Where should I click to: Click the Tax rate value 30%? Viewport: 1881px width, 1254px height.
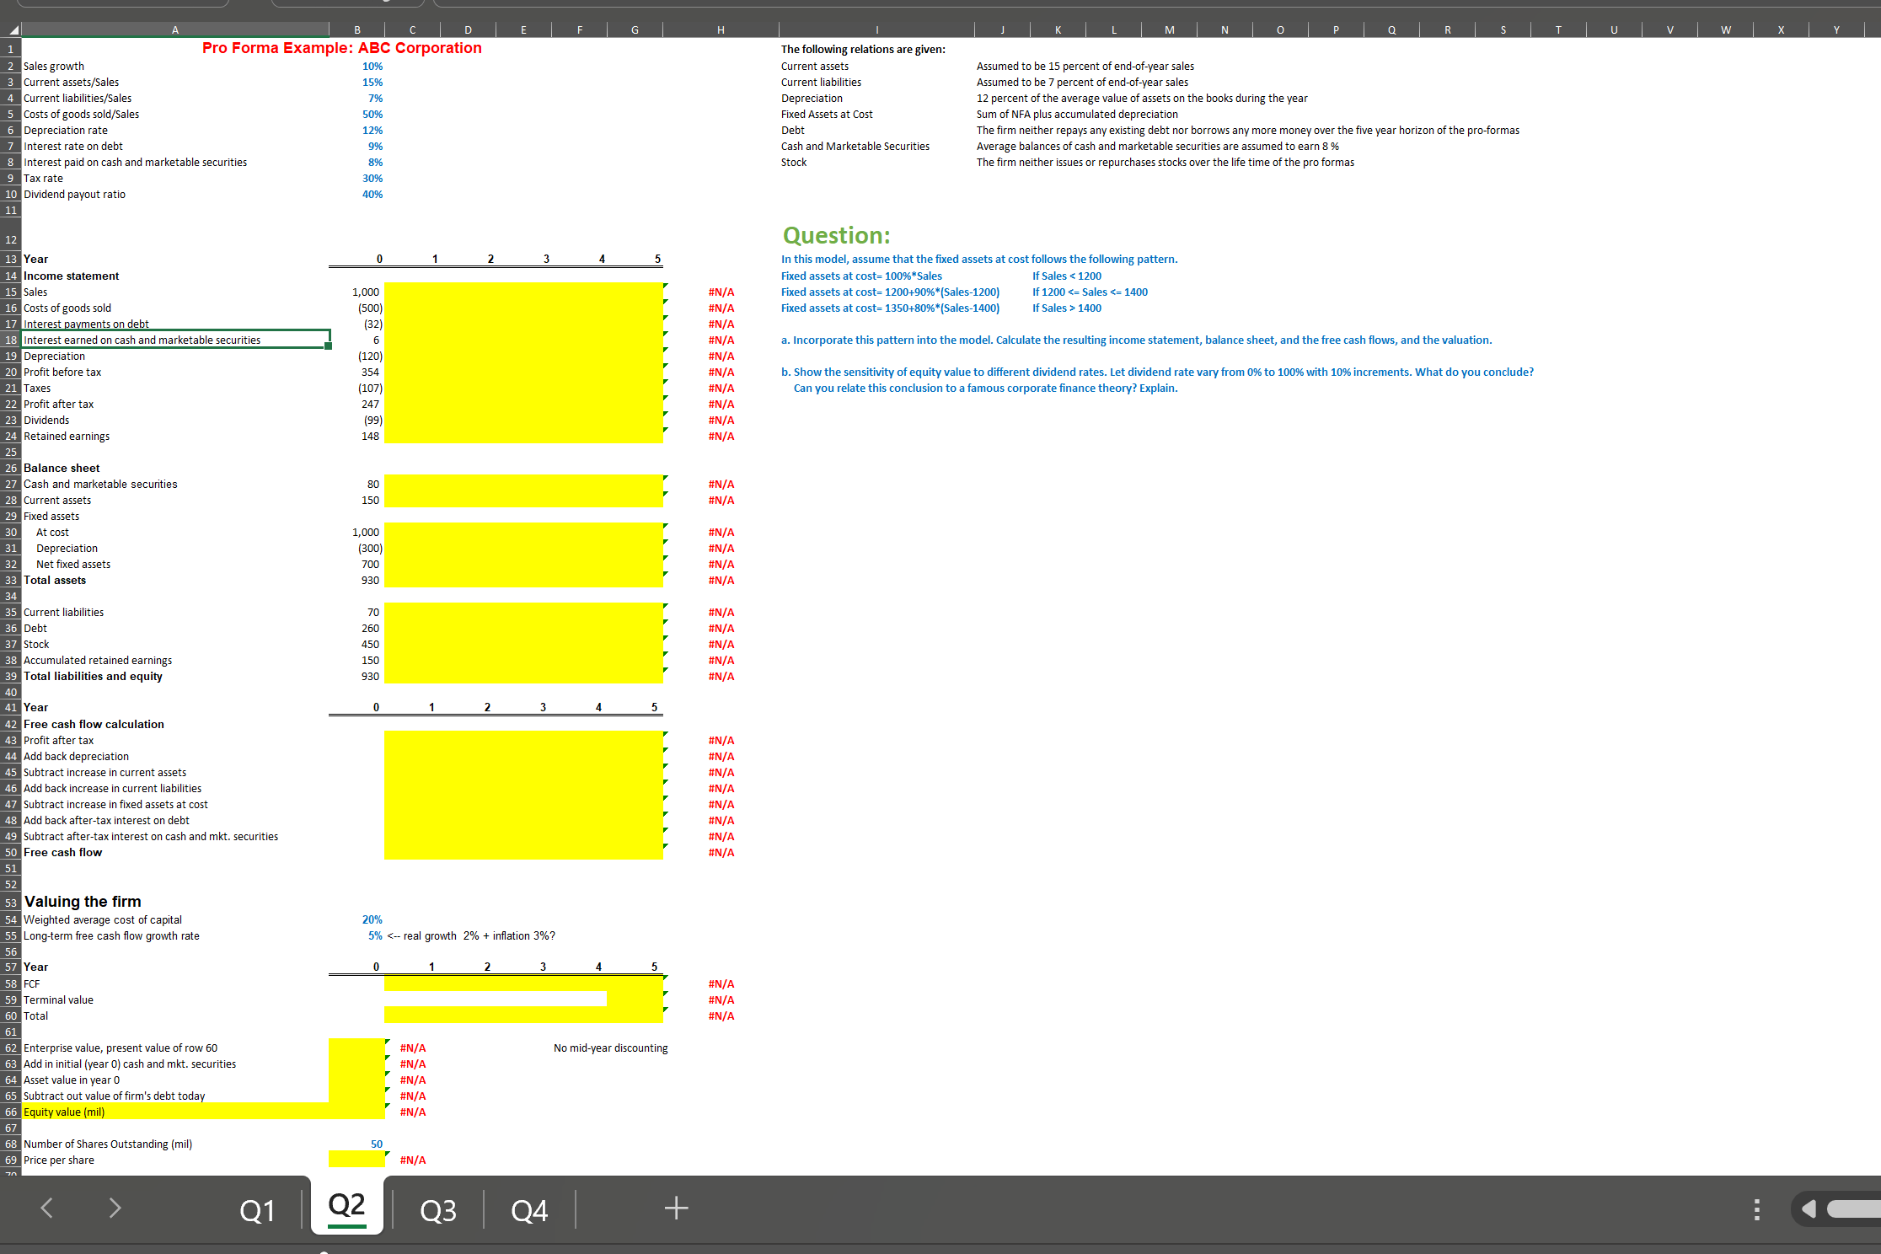(x=372, y=178)
